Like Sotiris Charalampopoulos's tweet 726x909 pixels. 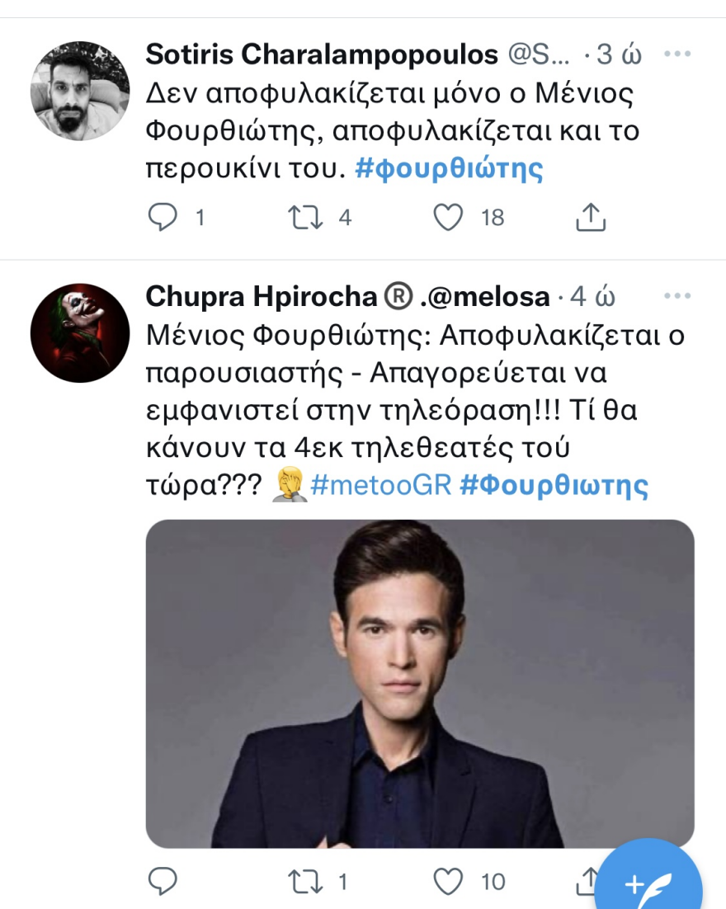(x=448, y=217)
